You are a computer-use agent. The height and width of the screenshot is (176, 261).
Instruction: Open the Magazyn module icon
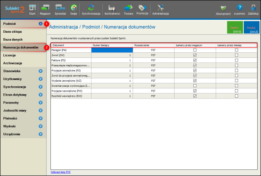[45, 8]
